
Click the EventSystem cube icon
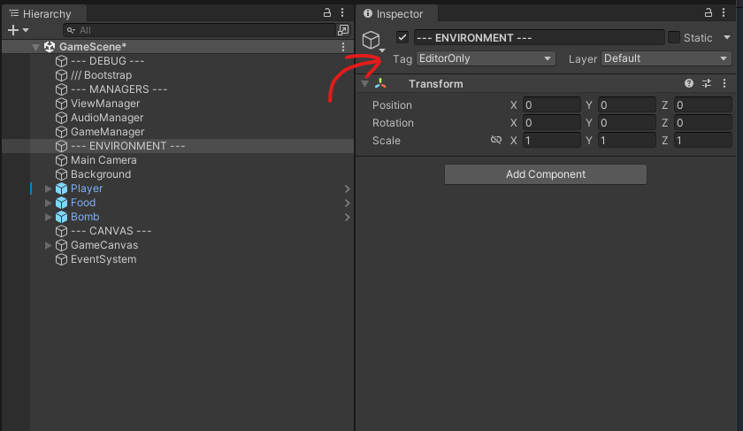(x=61, y=260)
